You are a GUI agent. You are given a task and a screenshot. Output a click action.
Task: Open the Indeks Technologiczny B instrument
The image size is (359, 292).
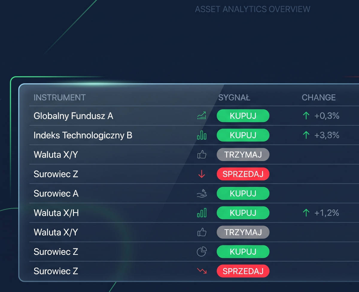[83, 135]
